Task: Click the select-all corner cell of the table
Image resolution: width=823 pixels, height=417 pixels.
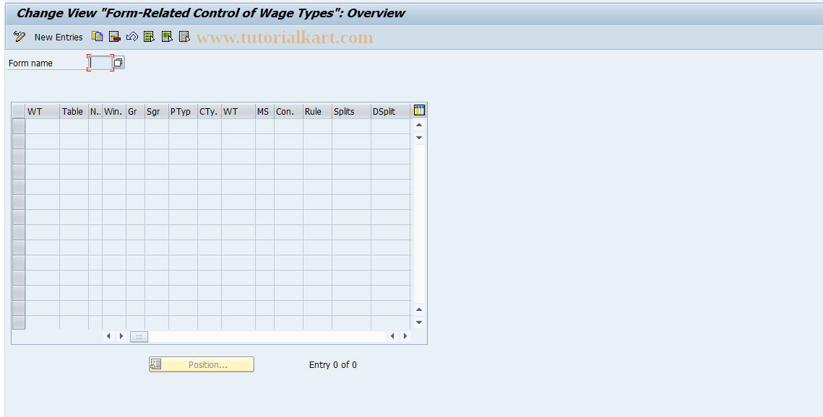Action: 19,112
